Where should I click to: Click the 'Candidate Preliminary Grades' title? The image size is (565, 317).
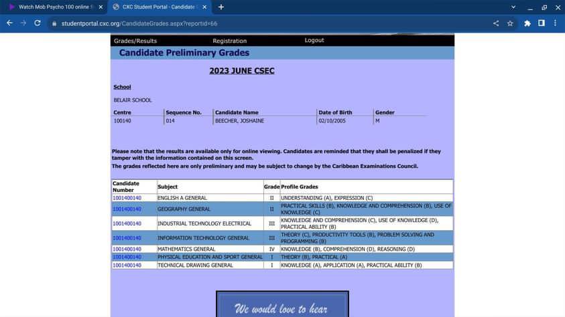[x=184, y=53]
